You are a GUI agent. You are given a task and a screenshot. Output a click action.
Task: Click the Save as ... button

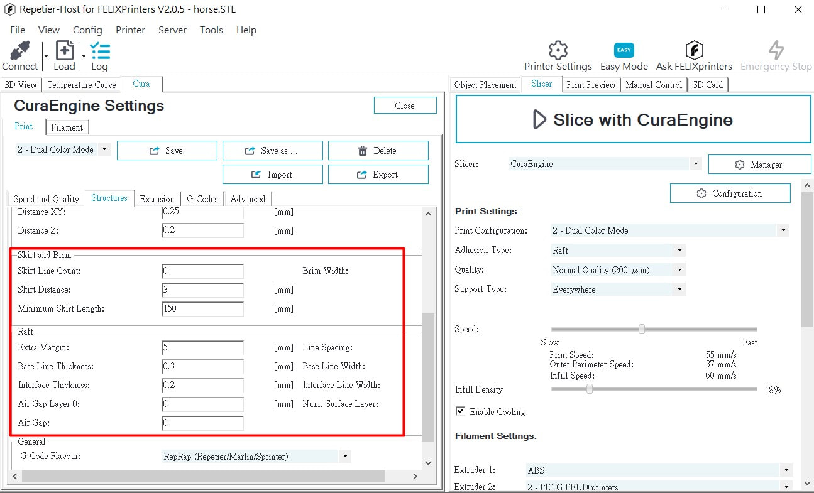pyautogui.click(x=272, y=151)
